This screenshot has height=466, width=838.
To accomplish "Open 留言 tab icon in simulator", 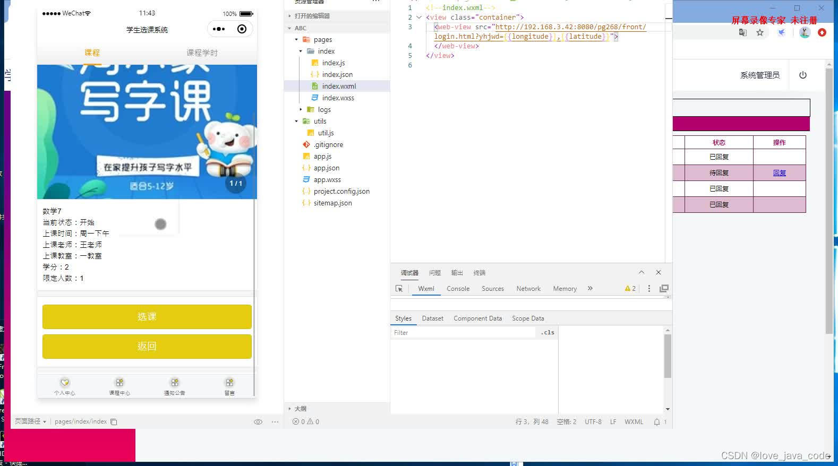I will point(229,383).
